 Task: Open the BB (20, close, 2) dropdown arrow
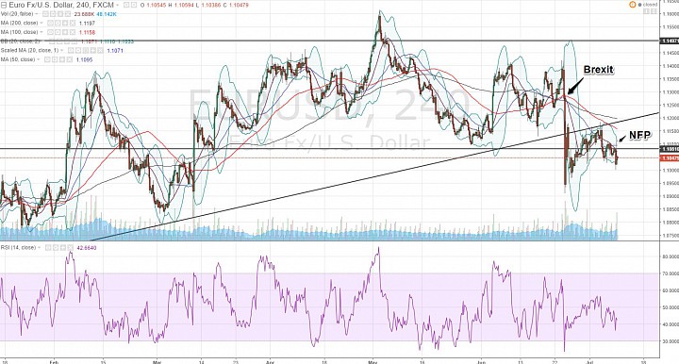click(42, 41)
